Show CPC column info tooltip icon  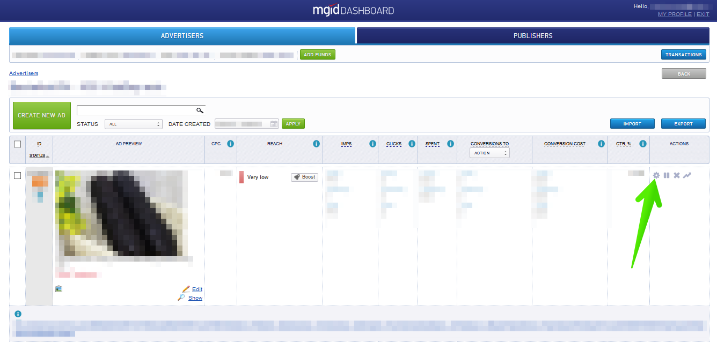[230, 144]
